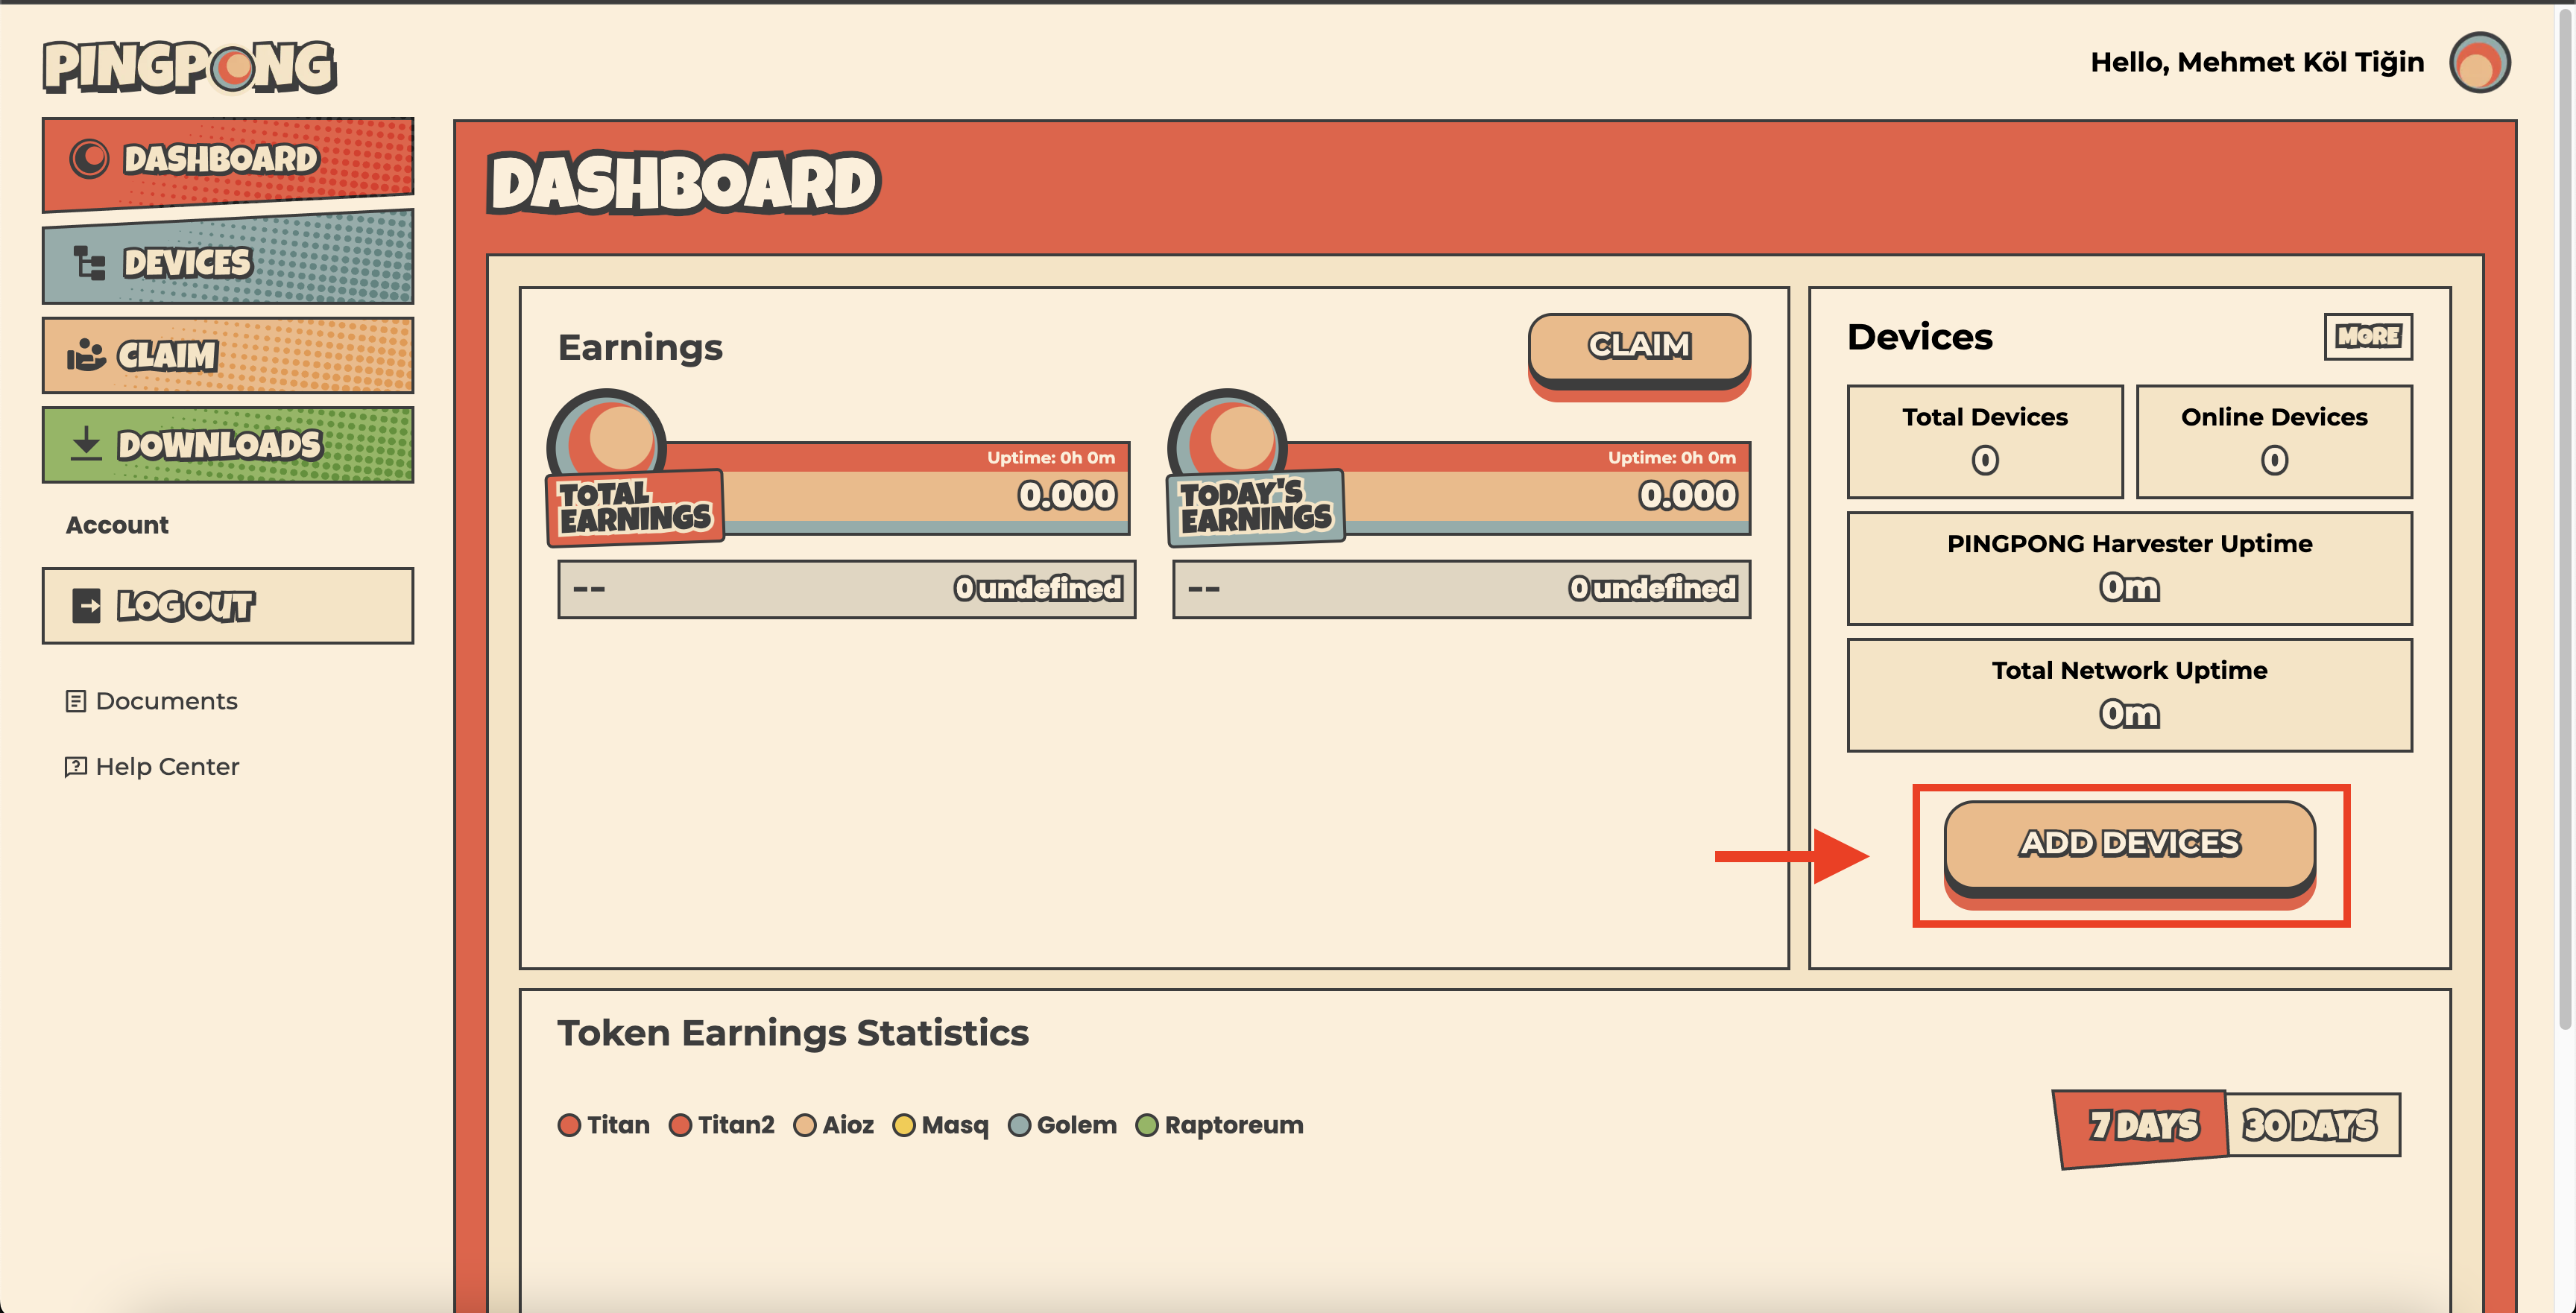Click Uptime 0h 0m above Total Earnings
This screenshot has height=1313, width=2576.
(x=1051, y=457)
